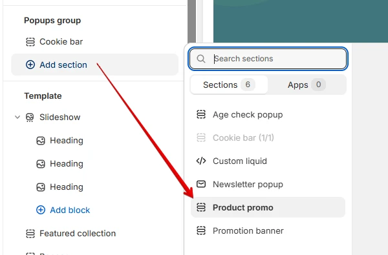
Task: Click the Promotion banner section icon
Action: (201, 230)
